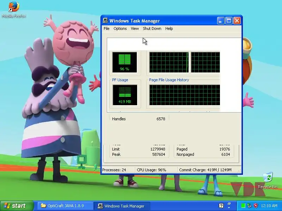Open the View menu
Screen dimensions: 282x211
(135, 28)
